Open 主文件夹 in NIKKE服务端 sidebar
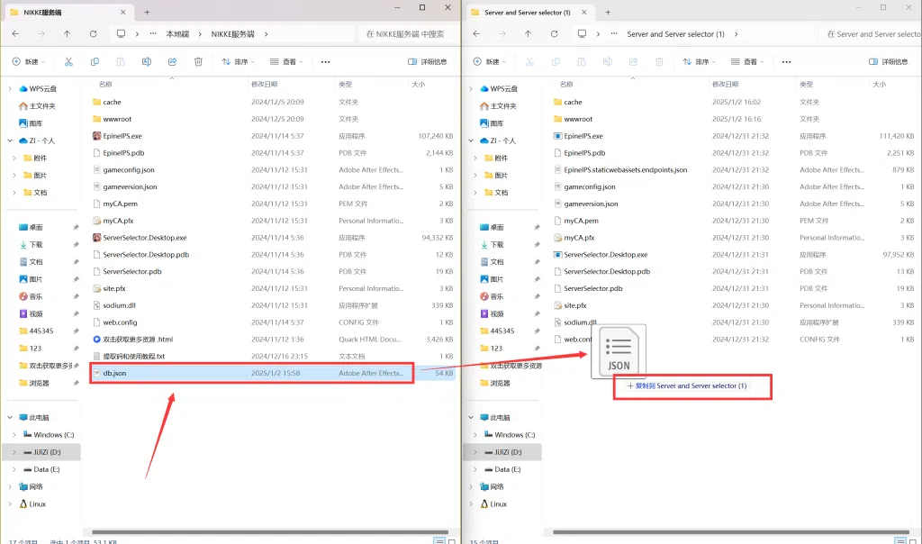Image resolution: width=922 pixels, height=544 pixels. pyautogui.click(x=37, y=106)
